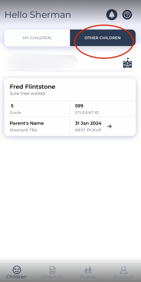Open Fred Flintstone's child card
This screenshot has height=282, width=141.
tap(70, 107)
